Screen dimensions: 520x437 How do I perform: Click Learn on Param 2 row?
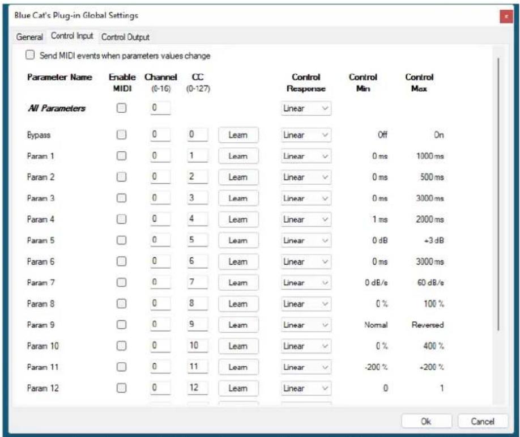[238, 177]
